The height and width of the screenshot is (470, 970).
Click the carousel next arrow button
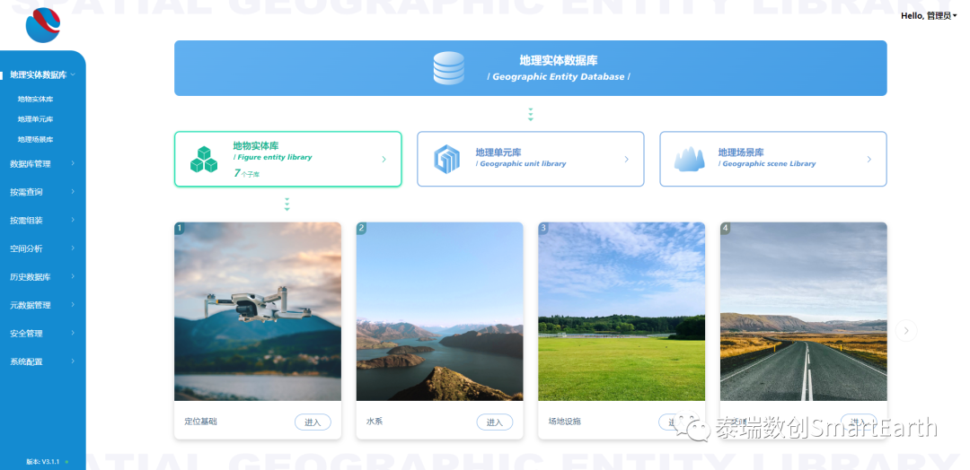point(905,330)
